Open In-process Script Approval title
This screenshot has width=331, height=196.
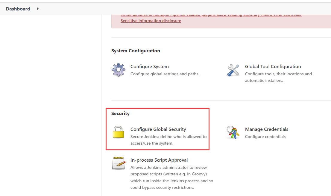(x=159, y=160)
